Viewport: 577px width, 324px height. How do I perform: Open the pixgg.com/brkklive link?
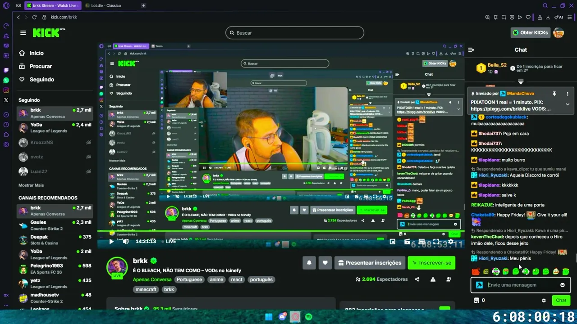pyautogui.click(x=500, y=109)
